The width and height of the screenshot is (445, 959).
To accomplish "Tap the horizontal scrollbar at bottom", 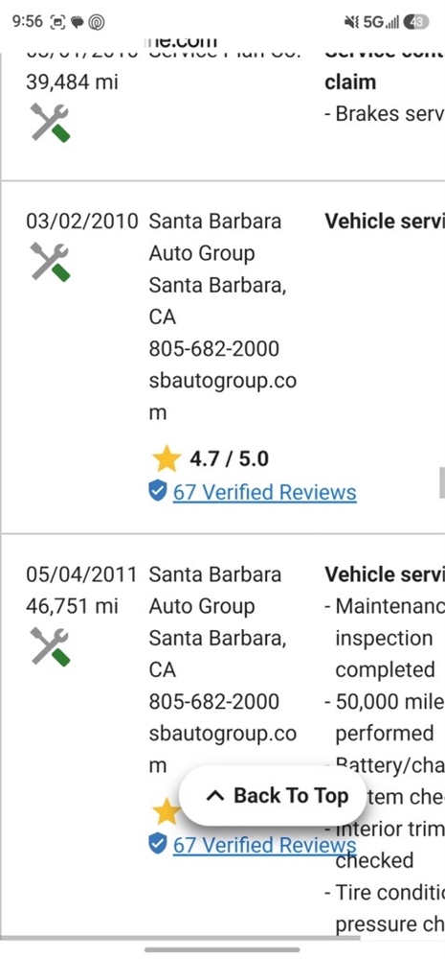I will point(180,937).
